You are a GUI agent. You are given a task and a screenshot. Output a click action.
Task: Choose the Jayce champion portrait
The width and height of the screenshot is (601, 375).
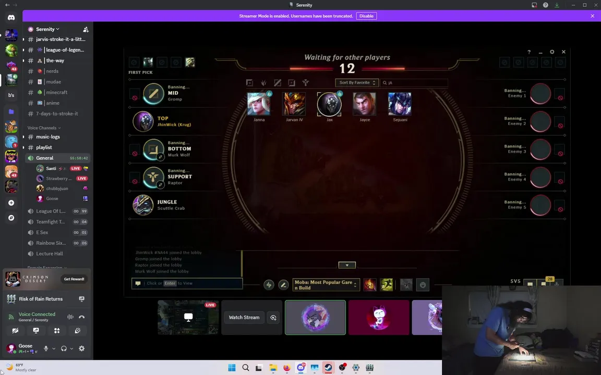[x=365, y=103]
